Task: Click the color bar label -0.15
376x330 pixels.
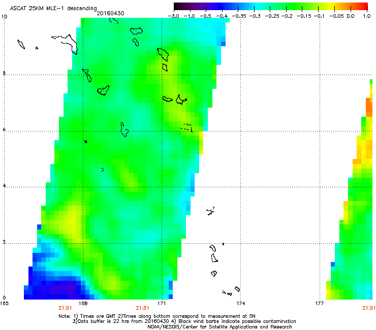Action: [x=304, y=16]
